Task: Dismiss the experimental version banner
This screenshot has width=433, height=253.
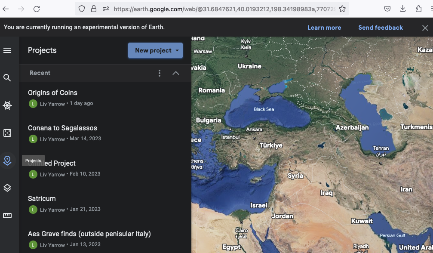Action: 425,28
